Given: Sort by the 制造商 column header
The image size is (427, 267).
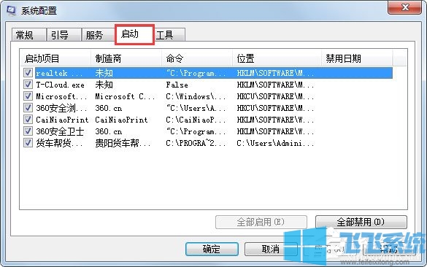Looking at the screenshot, I should [x=126, y=58].
